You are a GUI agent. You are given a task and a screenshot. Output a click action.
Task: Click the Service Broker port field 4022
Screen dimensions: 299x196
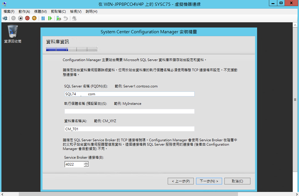click(74, 164)
